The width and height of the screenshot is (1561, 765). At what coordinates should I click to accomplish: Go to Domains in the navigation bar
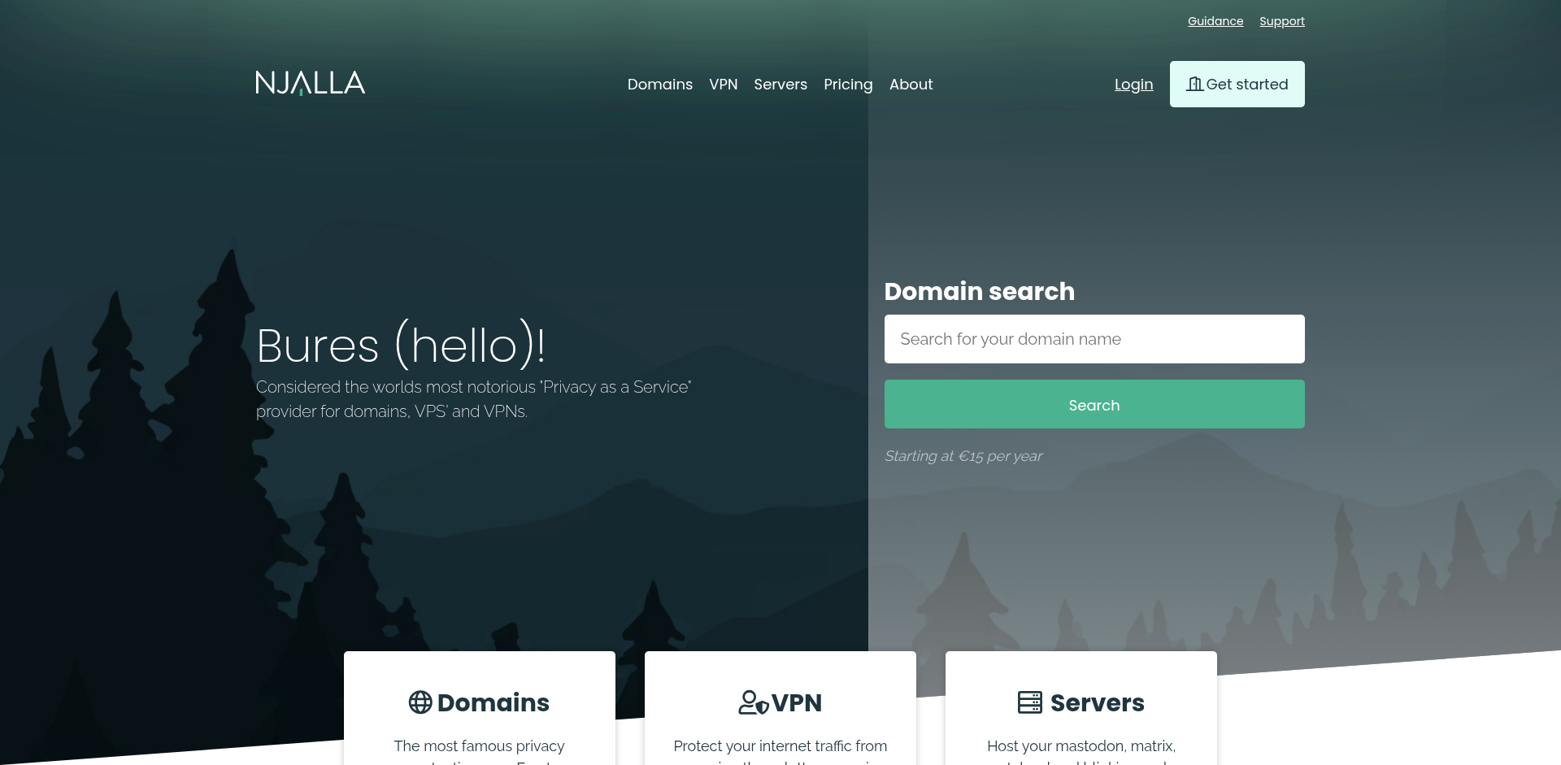click(659, 85)
